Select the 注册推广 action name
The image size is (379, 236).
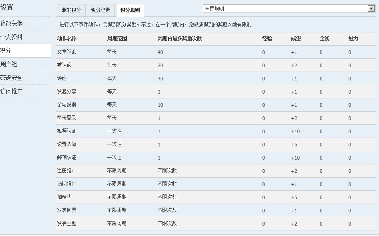[x=66, y=171]
